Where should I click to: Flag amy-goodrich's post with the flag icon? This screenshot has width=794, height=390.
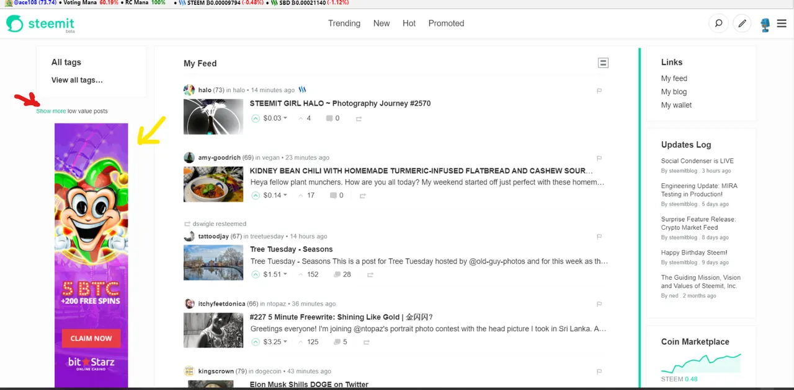pos(599,158)
